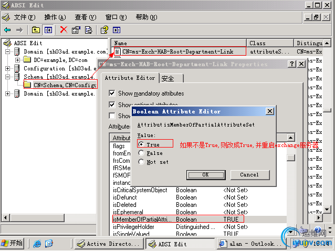Expand the last Domain [sh03ad.example. node

point(8,93)
